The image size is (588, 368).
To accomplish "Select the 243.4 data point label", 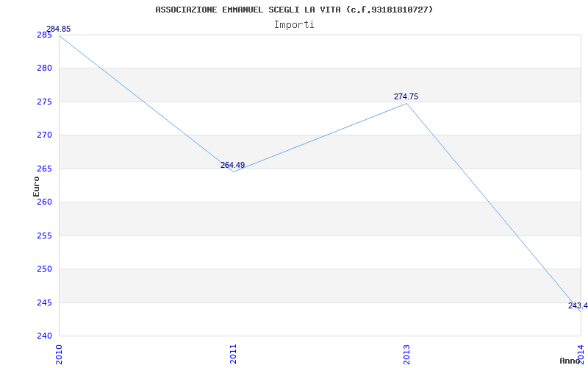I will [x=578, y=305].
